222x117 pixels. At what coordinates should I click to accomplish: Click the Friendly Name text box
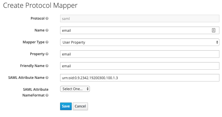[140, 66]
